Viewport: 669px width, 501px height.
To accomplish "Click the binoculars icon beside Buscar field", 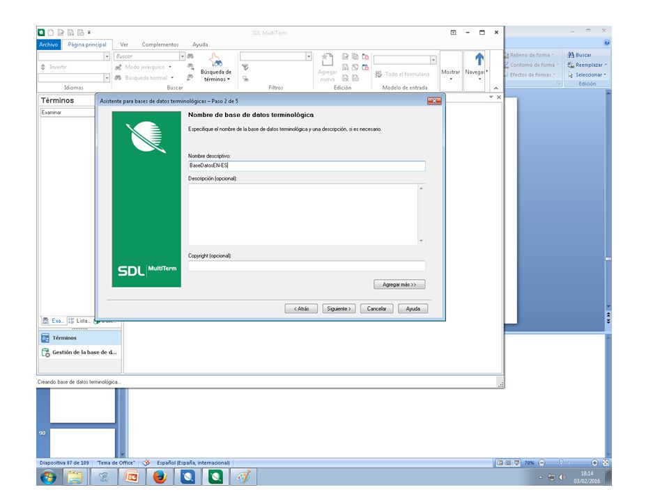I will point(191,56).
